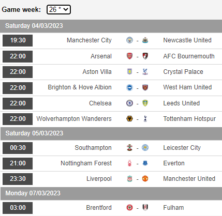
Task: Click the Manchester City crest icon
Action: tap(129, 40)
